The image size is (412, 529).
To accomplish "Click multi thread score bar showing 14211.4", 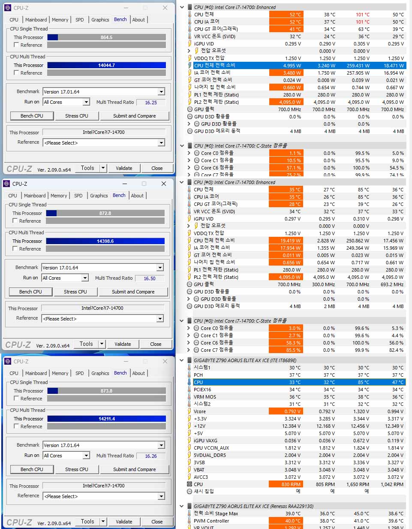I will click(106, 419).
